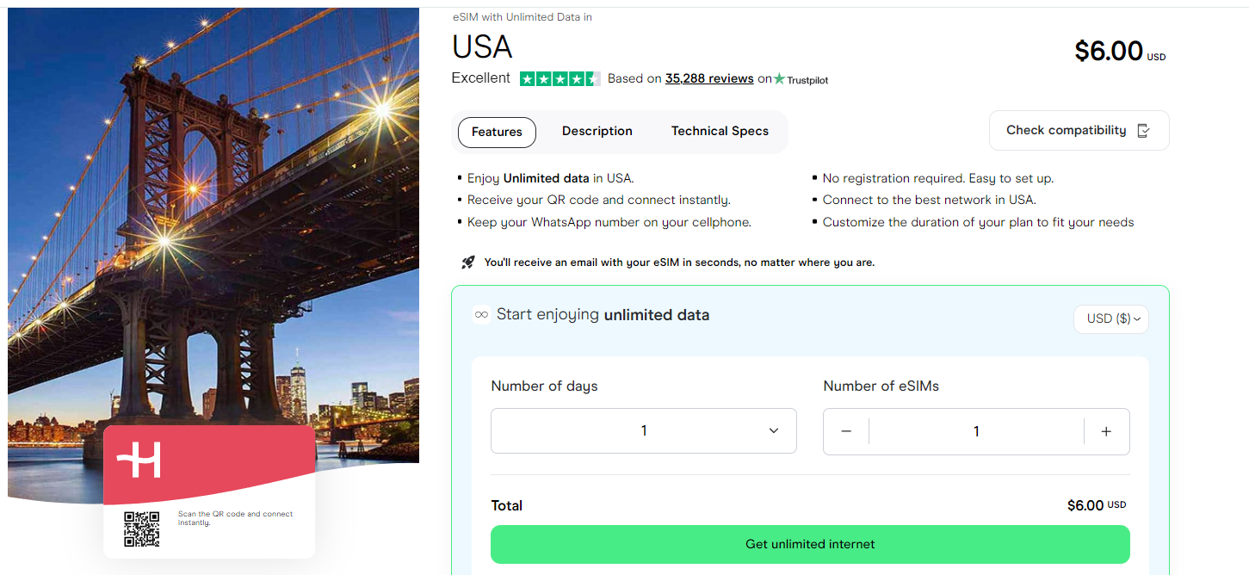Image resolution: width=1249 pixels, height=575 pixels.
Task: Open the USD ($) currency dropdown
Action: click(1110, 318)
